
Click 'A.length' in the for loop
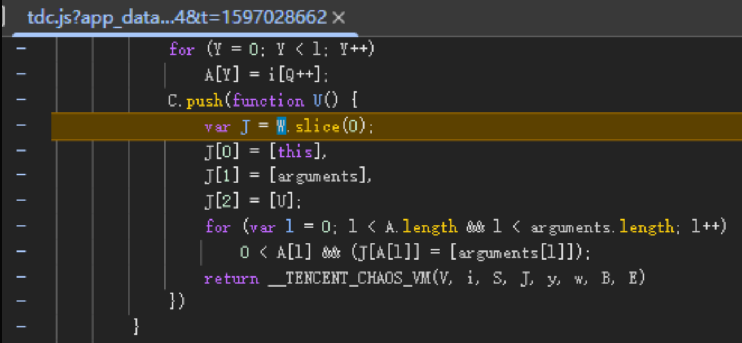[421, 228]
